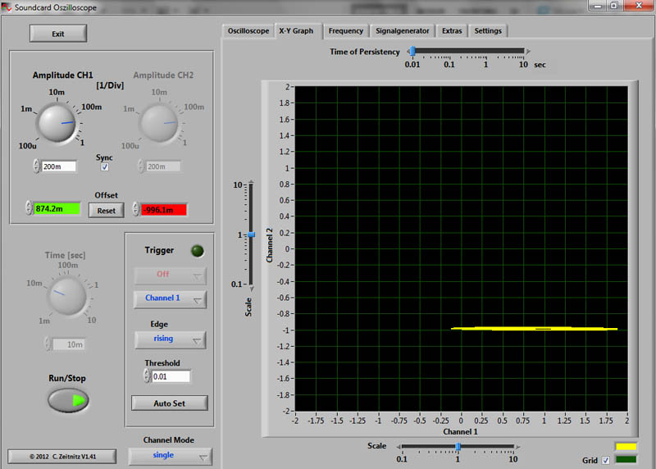
Task: Disable the Grid checkbox
Action: click(606, 461)
